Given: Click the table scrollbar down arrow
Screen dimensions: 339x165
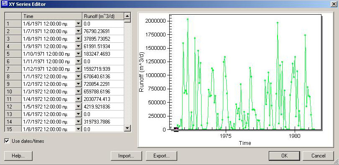Looking at the screenshot, I should 127,128.
